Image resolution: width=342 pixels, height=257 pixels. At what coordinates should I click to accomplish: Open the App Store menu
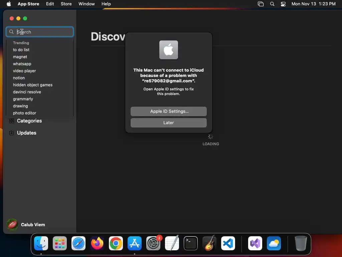(28, 4)
